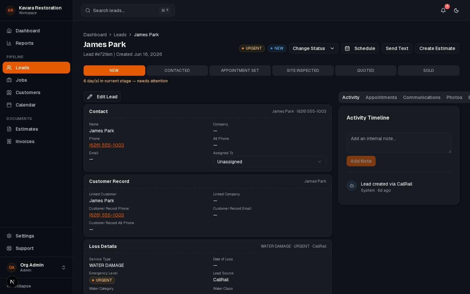The image size is (470, 294).
Task: Click the Leads people icon in sidebar
Action: [9, 68]
